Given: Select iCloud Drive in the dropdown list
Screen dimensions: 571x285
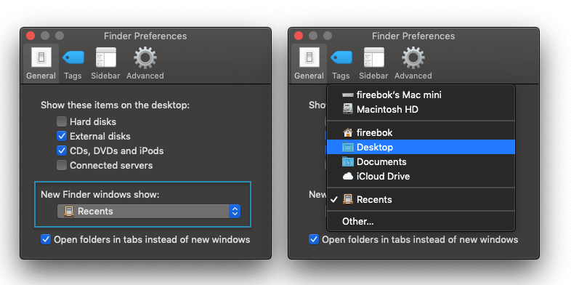Looking at the screenshot, I should click(x=421, y=177).
